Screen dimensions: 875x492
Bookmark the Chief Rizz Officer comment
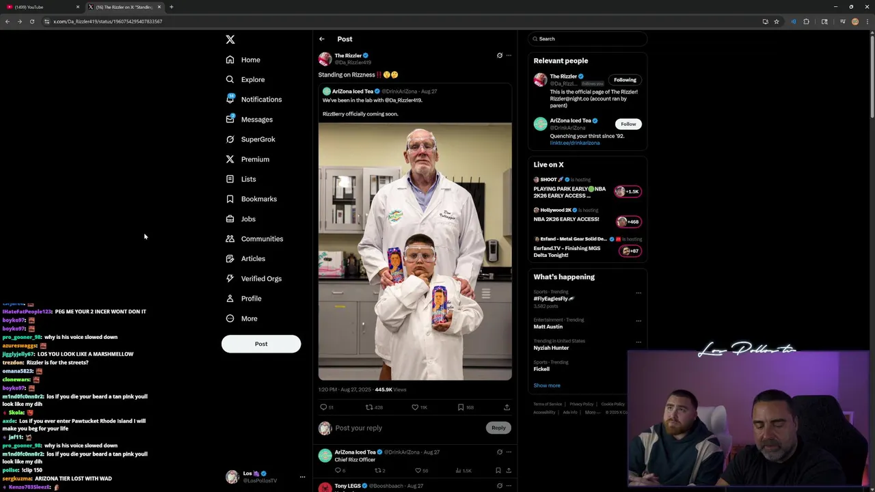[x=498, y=470]
